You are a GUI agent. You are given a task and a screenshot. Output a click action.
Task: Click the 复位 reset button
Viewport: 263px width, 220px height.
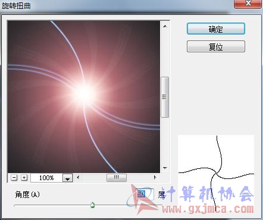tap(216, 46)
